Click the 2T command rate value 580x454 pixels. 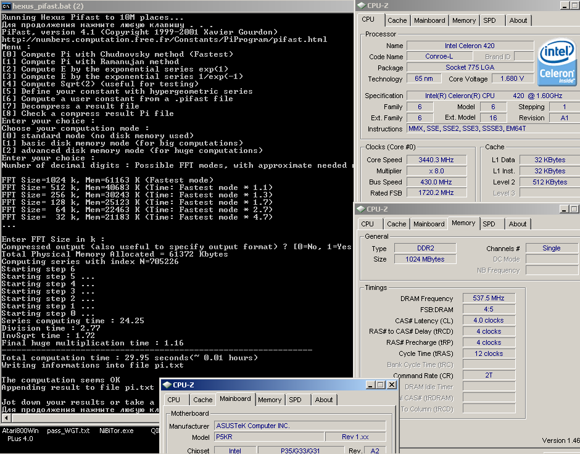coord(489,375)
